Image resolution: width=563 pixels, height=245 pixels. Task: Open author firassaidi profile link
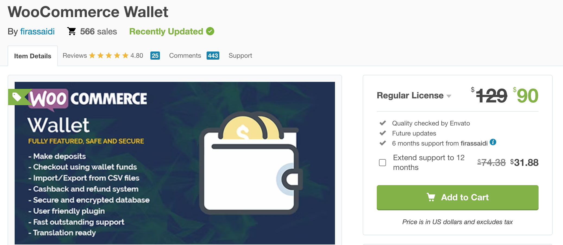pyautogui.click(x=37, y=31)
